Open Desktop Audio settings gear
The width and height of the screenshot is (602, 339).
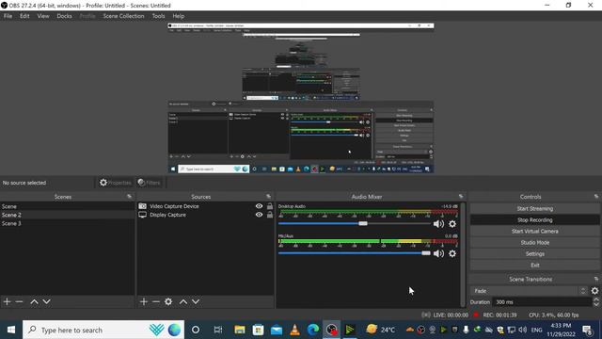point(452,224)
